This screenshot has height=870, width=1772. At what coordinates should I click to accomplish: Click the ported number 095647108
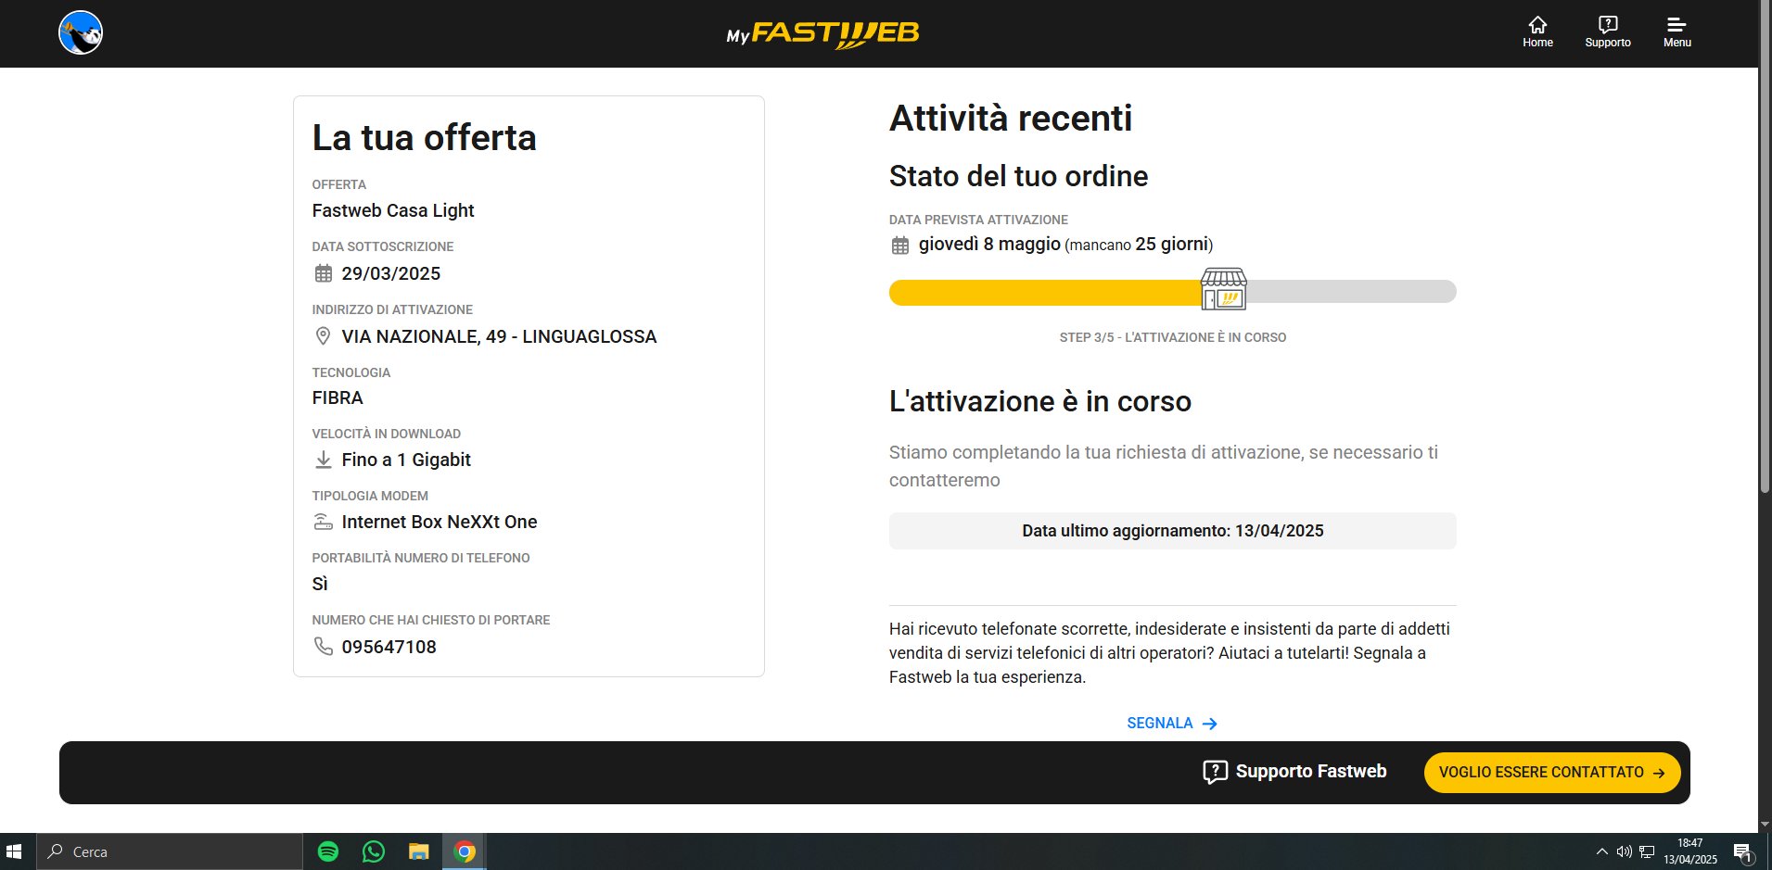[389, 647]
